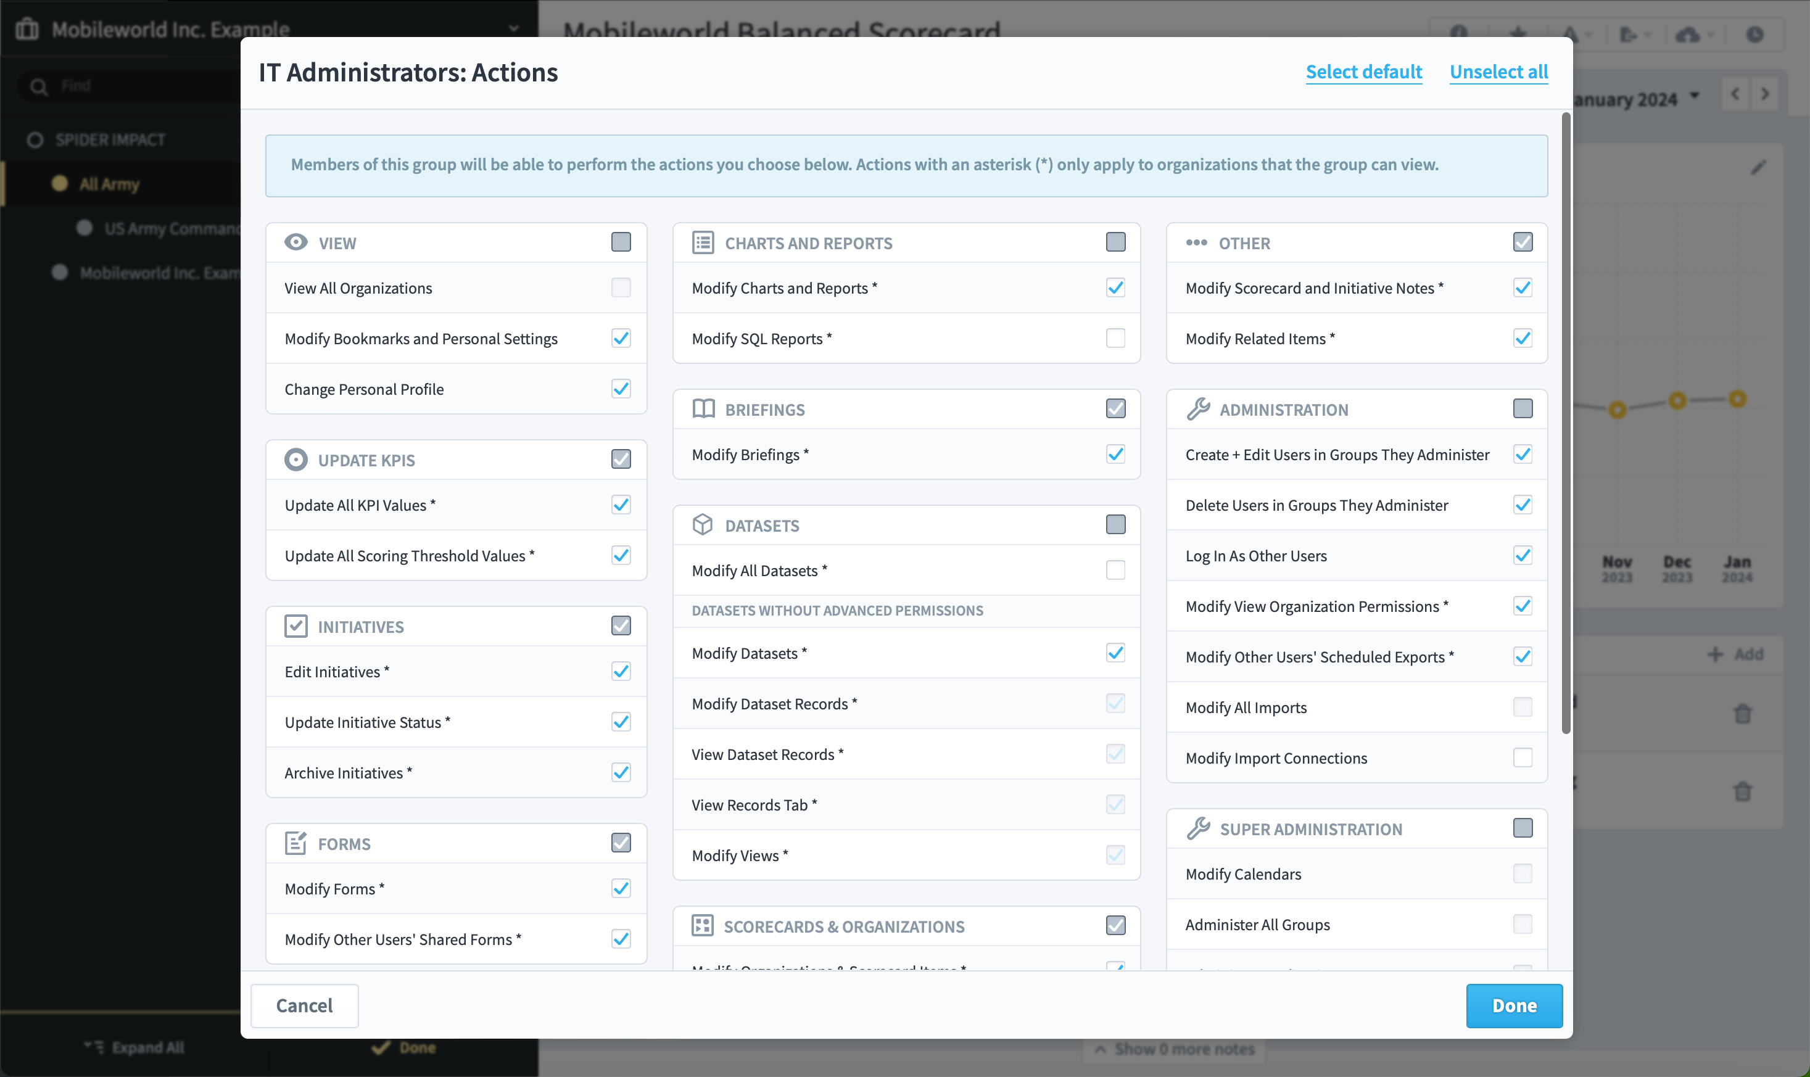Check Modify All Datasets checkbox
Image resolution: width=1810 pixels, height=1077 pixels.
1115,570
